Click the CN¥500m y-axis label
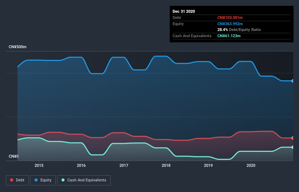Viewport: 299px width, 192px height. click(17, 47)
